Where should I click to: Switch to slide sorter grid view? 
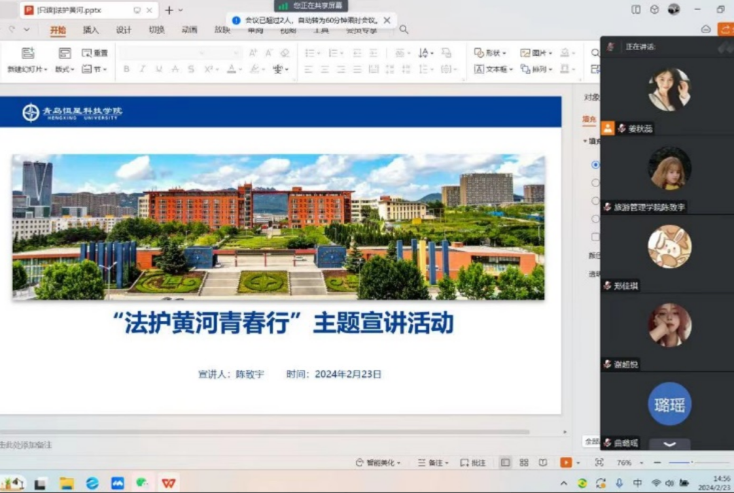pyautogui.click(x=524, y=462)
